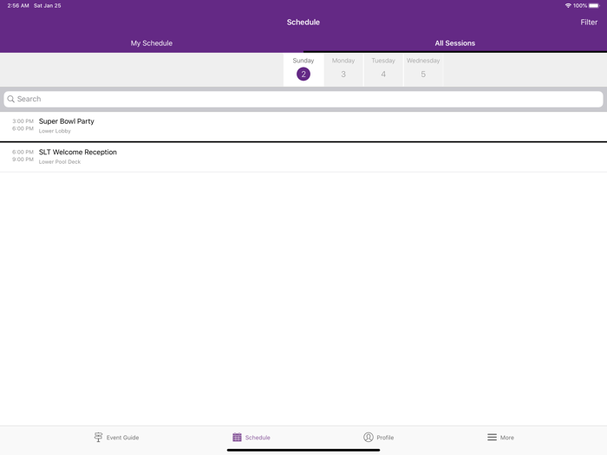Select Wednesday 5 in the day picker
The height and width of the screenshot is (455, 607).
tap(423, 69)
